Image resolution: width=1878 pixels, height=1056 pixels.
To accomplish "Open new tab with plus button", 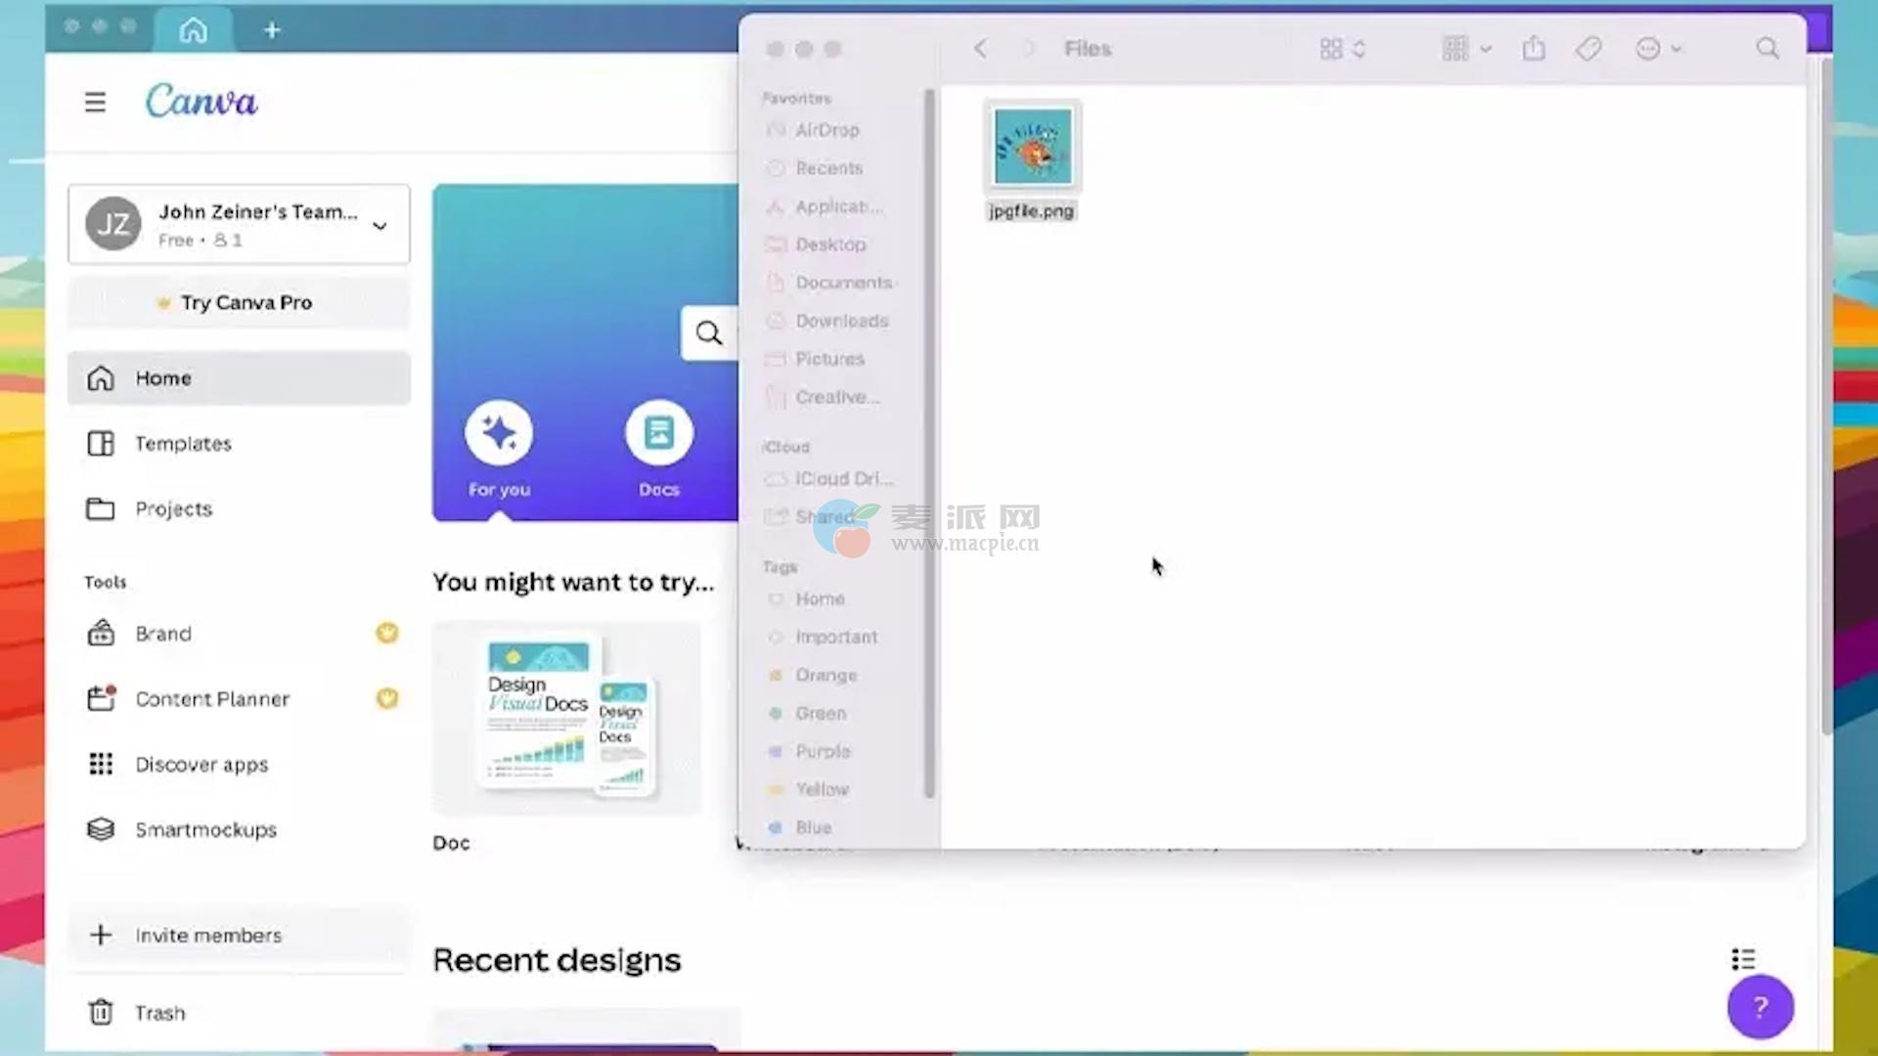I will (x=272, y=30).
